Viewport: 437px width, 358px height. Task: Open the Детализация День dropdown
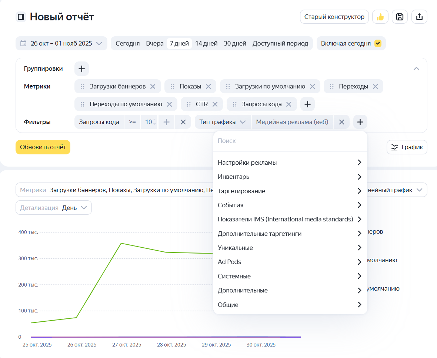pos(54,208)
